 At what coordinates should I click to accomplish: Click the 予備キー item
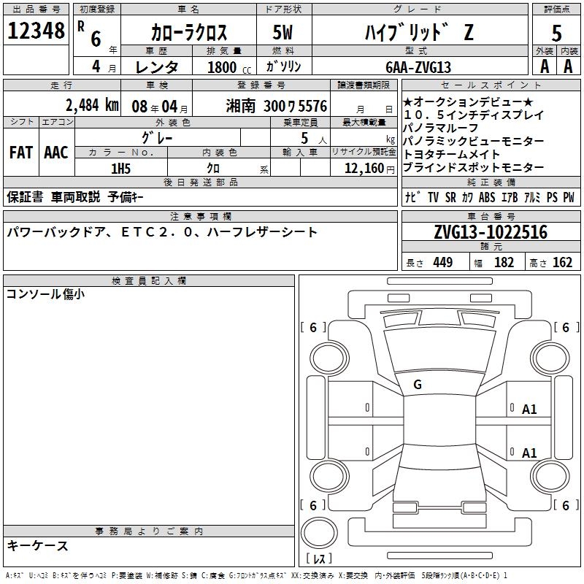pyautogui.click(x=125, y=197)
